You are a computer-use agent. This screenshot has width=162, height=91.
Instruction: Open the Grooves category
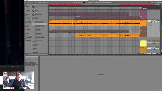[28, 28]
